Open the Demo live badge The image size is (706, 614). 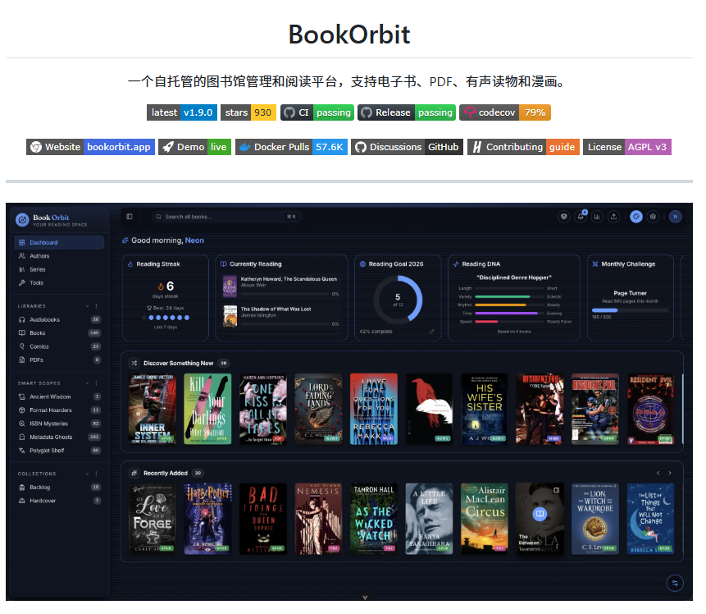(x=194, y=147)
